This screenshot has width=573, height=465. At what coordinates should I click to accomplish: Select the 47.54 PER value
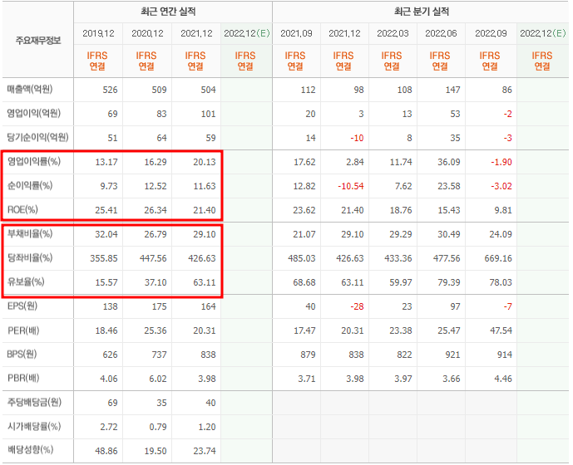click(x=501, y=330)
